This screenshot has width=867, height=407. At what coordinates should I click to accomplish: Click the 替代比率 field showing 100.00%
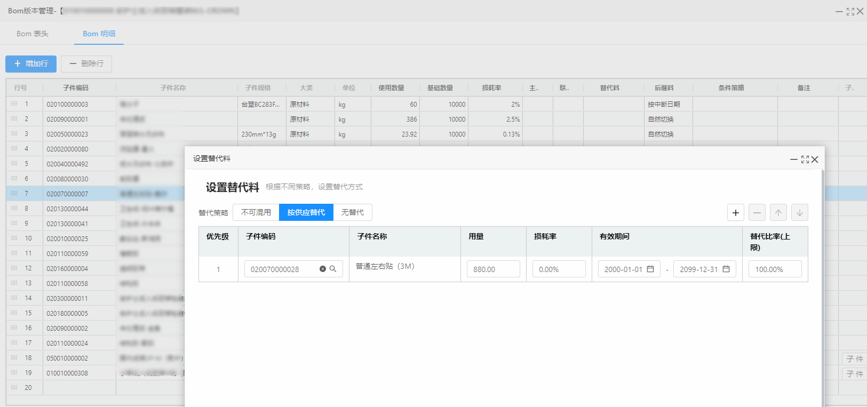[775, 269]
